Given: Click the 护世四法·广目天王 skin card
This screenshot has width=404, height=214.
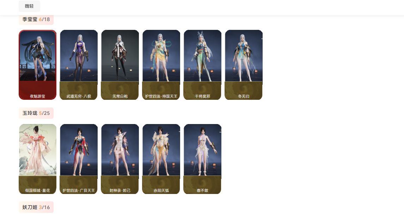Looking at the screenshot, I should tap(79, 159).
